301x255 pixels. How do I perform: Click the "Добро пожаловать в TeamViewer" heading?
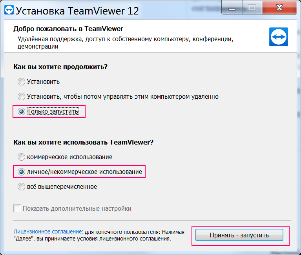[x=68, y=29]
